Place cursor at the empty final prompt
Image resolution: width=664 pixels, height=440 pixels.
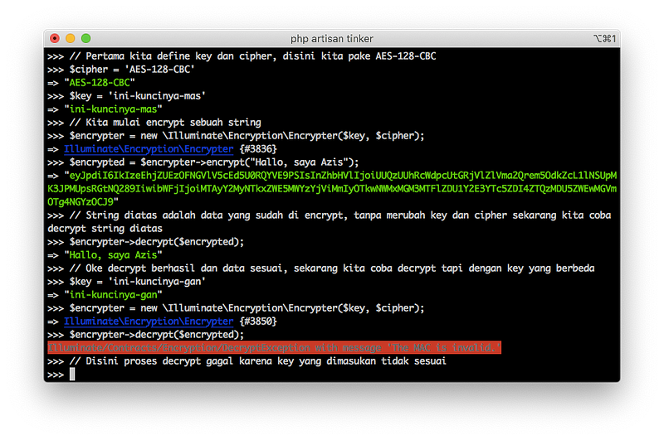pos(73,375)
